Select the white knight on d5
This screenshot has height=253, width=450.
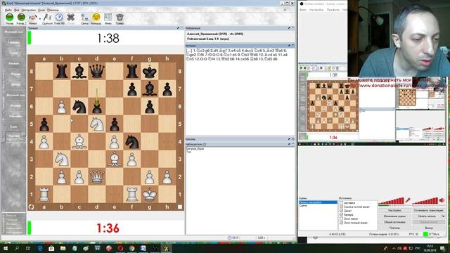point(97,124)
